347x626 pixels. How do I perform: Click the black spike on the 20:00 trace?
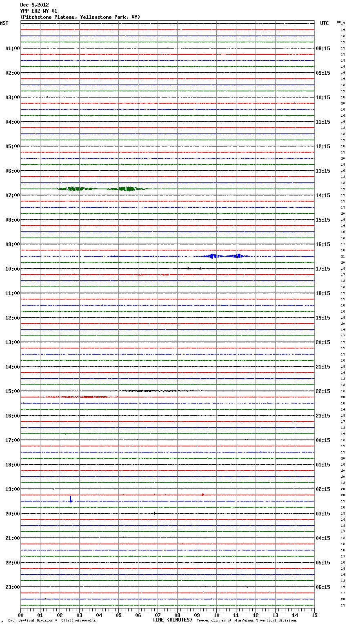tap(154, 514)
